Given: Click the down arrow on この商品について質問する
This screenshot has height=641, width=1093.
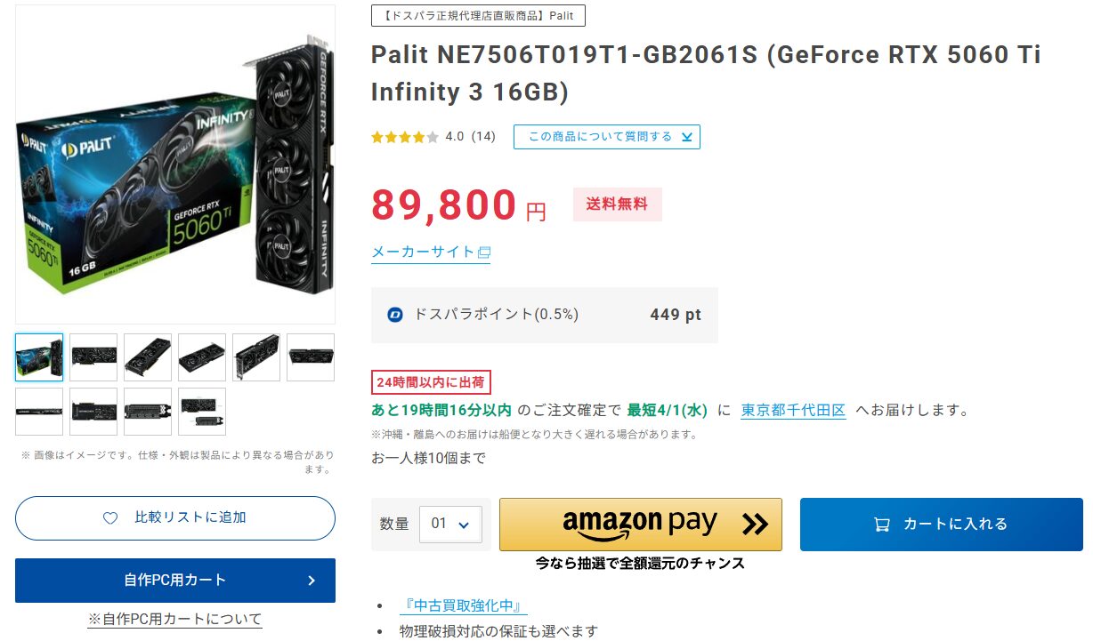Looking at the screenshot, I should [686, 137].
